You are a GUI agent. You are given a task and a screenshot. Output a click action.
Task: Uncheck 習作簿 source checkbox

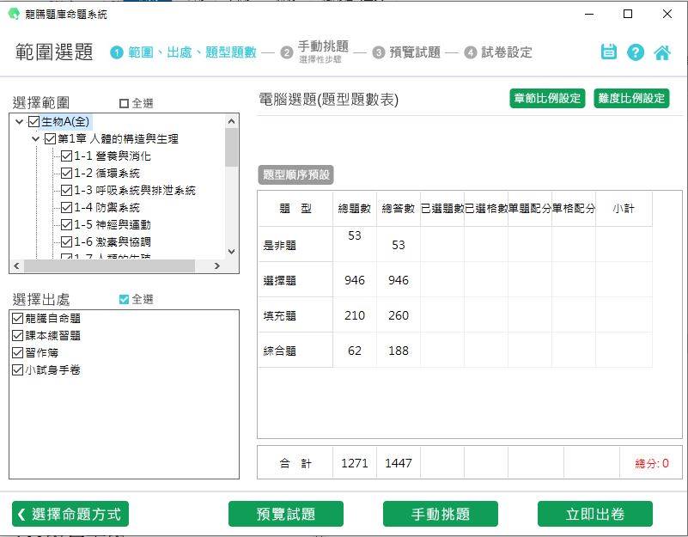[17, 352]
